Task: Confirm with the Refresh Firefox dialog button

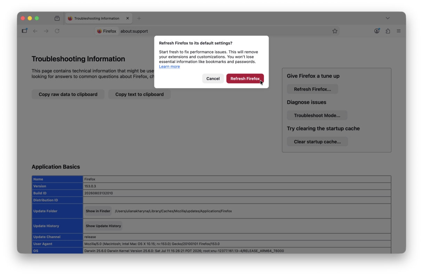Action: coord(245,79)
